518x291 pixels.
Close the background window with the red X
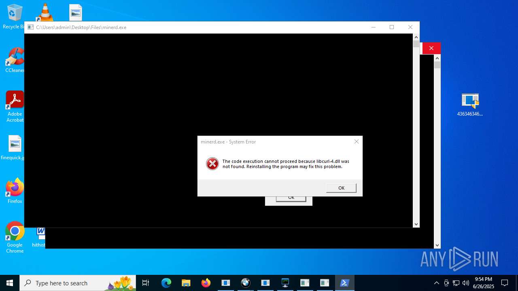click(431, 48)
